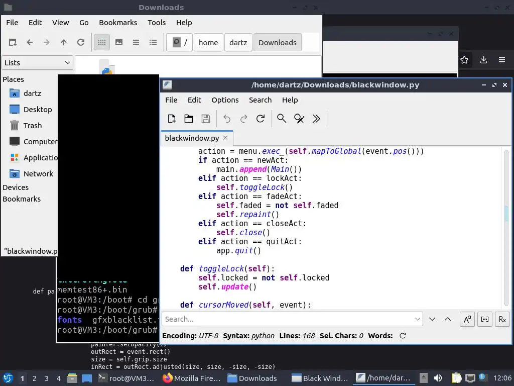The width and height of the screenshot is (514, 386).
Task: Go back in Downloads file manager
Action: point(30,42)
